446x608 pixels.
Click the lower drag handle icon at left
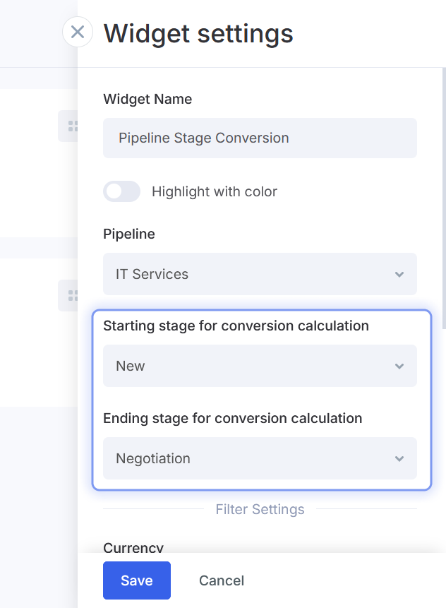tap(71, 295)
